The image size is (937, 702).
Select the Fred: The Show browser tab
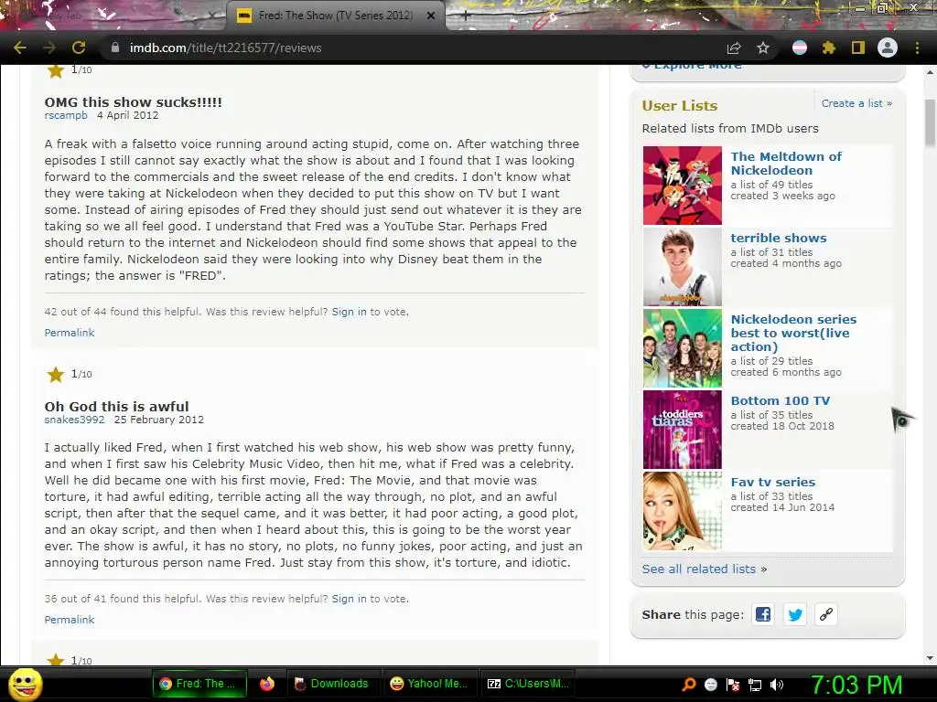click(x=335, y=16)
